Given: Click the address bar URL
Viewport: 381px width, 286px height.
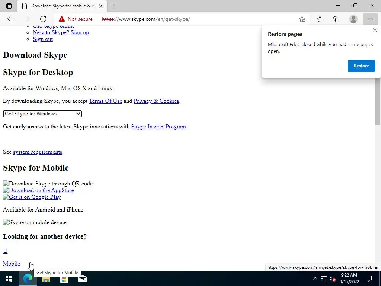Looking at the screenshot, I should coord(146,19).
